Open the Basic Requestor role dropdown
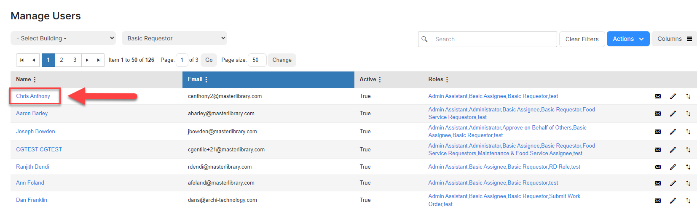Image resolution: width=697 pixels, height=209 pixels. pos(174,38)
